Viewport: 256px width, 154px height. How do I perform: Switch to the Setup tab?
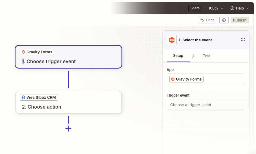178,56
